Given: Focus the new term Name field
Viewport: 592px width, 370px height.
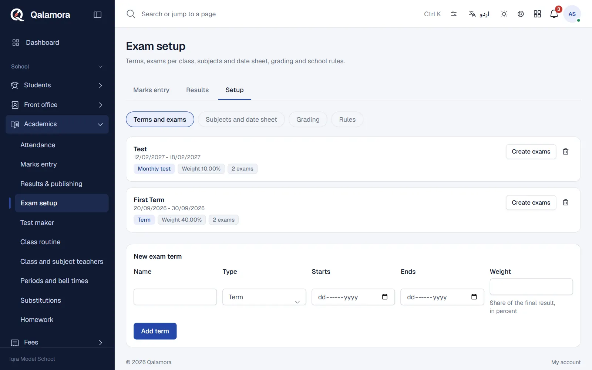Looking at the screenshot, I should point(175,297).
